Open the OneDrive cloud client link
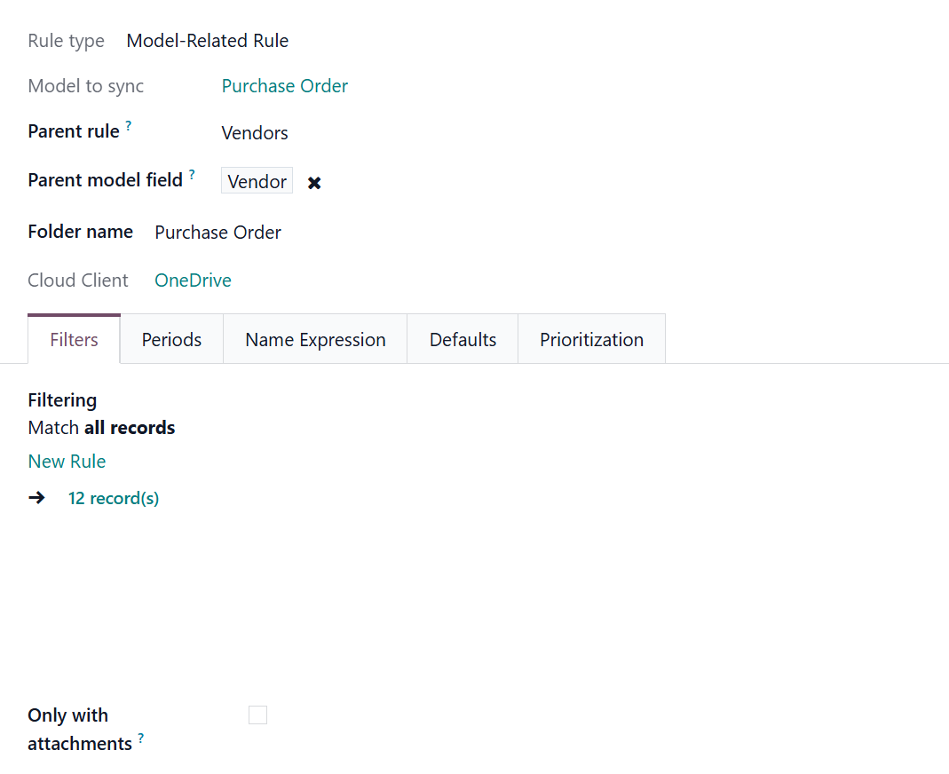The image size is (949, 774). [193, 280]
